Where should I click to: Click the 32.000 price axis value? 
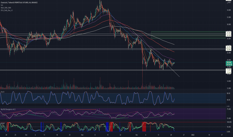(x=229, y=17)
